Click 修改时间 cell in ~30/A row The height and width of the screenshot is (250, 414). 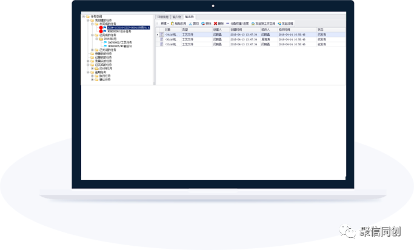[297, 39]
